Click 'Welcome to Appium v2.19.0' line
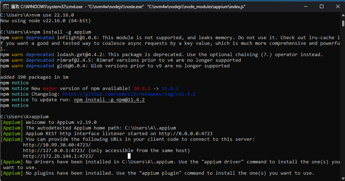The image size is (345, 181). tap(61, 122)
